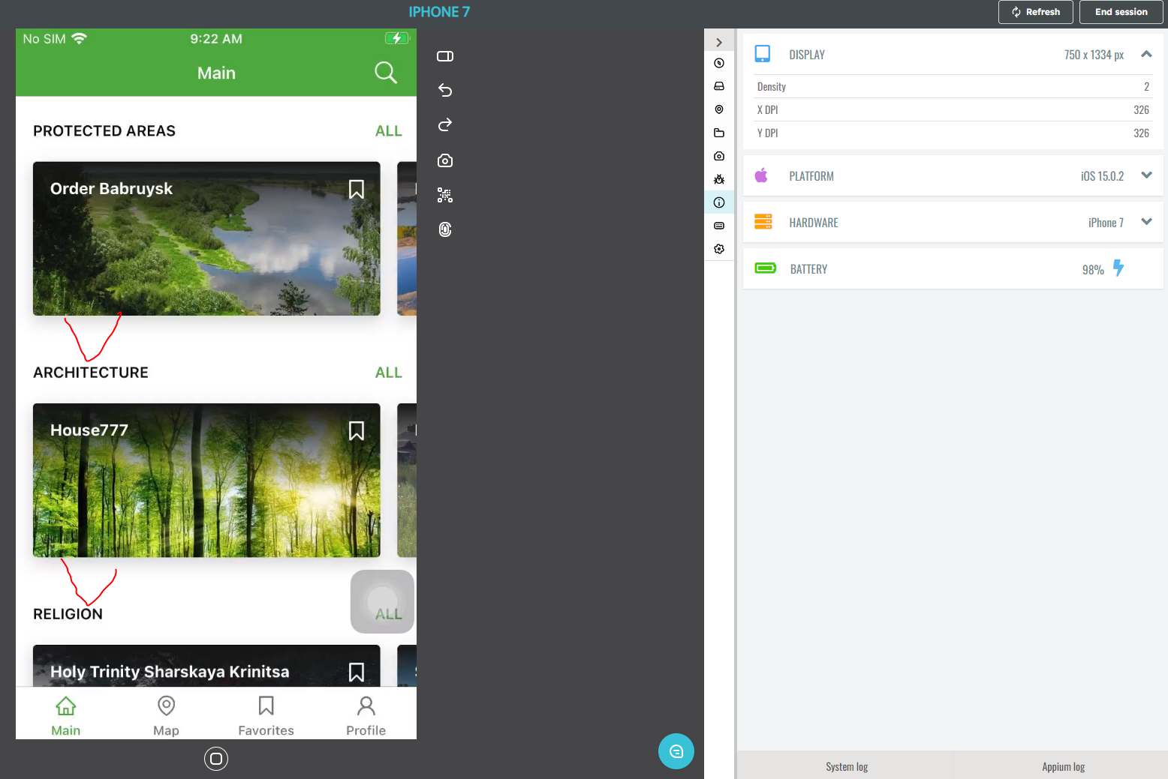
Task: Open the bug debugging panel
Action: point(719,179)
